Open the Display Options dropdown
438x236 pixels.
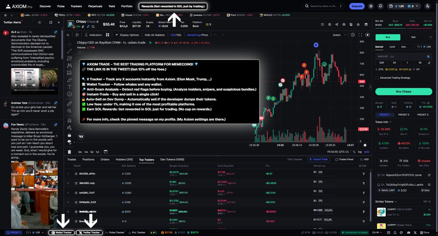pos(127,35)
